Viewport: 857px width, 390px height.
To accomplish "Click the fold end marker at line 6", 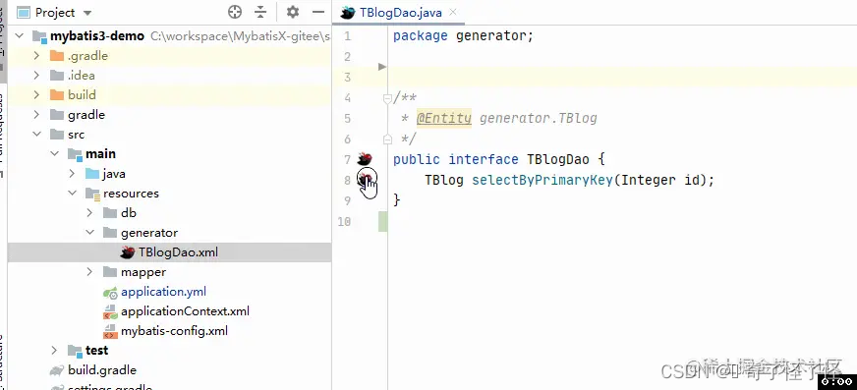I will (x=387, y=139).
